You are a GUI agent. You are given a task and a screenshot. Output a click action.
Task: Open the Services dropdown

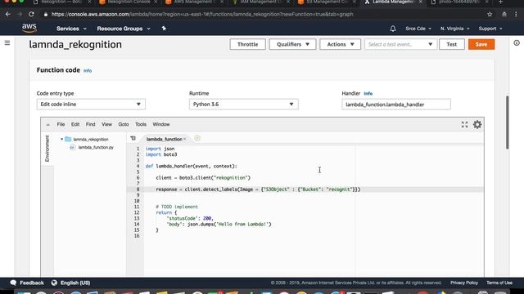tap(71, 29)
